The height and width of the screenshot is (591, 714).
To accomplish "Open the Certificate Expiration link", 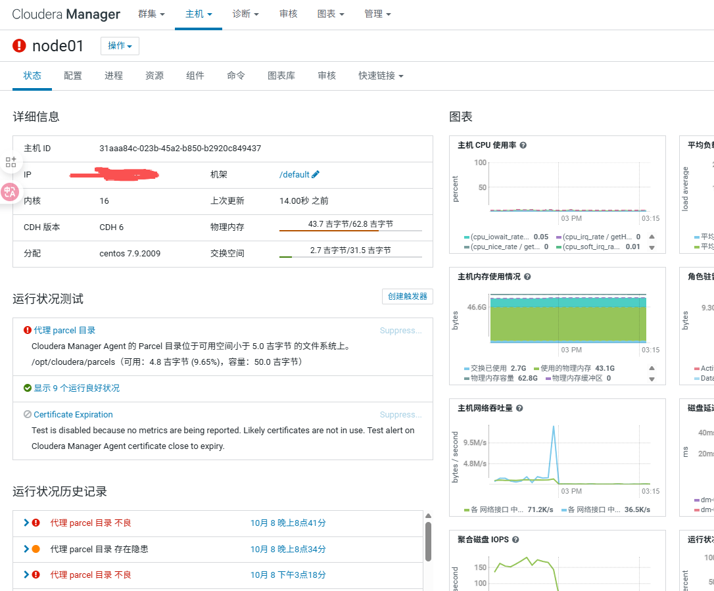I will tap(73, 414).
